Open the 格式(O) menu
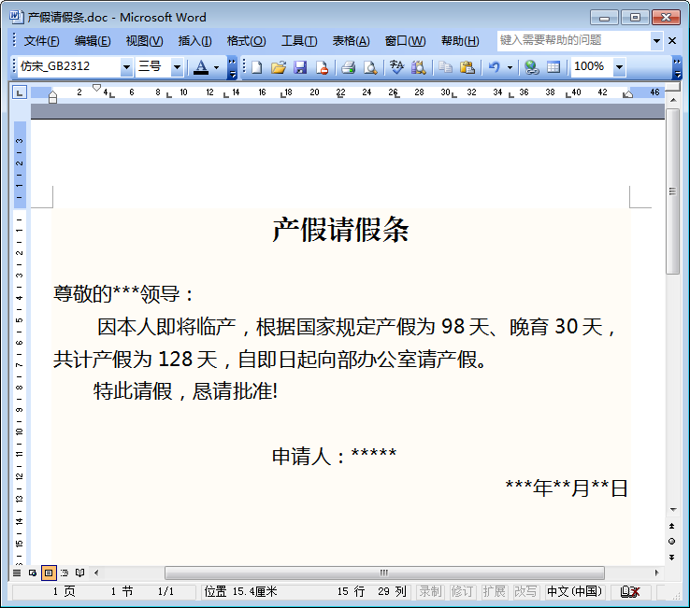The width and height of the screenshot is (690, 608). pos(246,41)
